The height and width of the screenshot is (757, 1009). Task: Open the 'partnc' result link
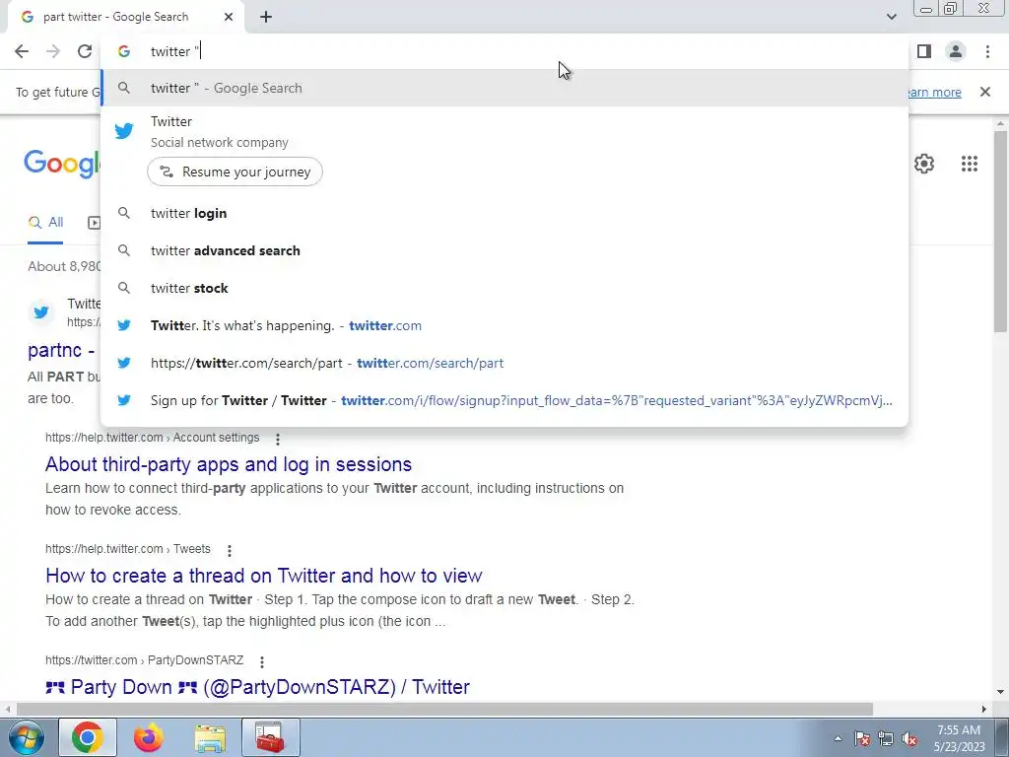[61, 350]
